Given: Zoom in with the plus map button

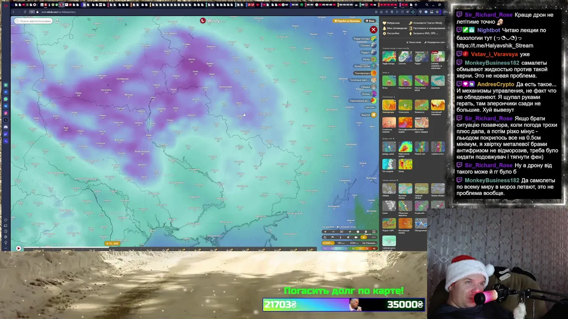Looking at the screenshot, I should (x=325, y=232).
